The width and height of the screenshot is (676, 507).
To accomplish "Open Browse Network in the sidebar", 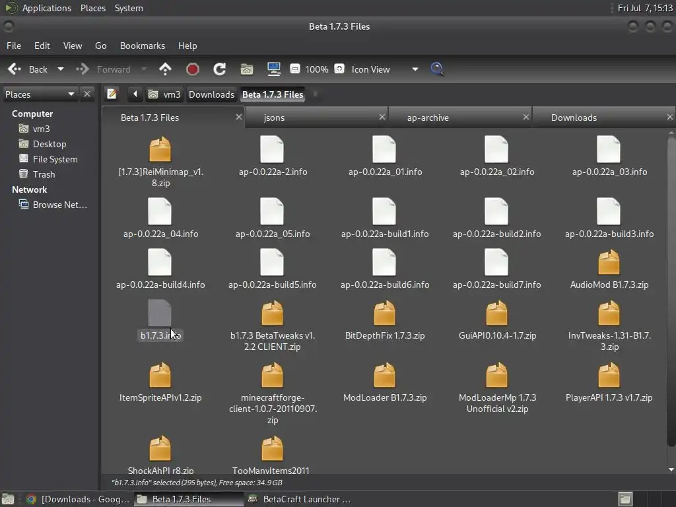I will point(60,205).
